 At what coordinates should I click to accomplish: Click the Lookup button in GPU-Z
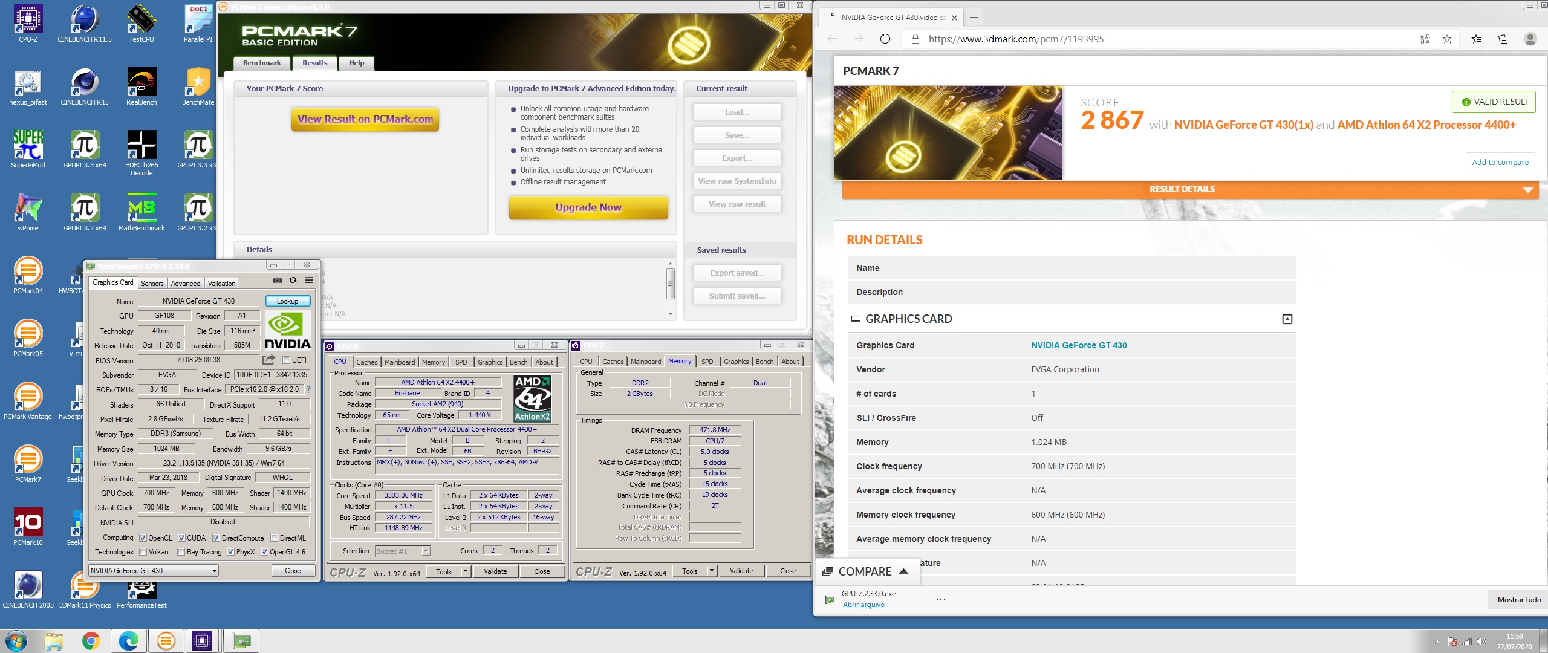[x=288, y=301]
